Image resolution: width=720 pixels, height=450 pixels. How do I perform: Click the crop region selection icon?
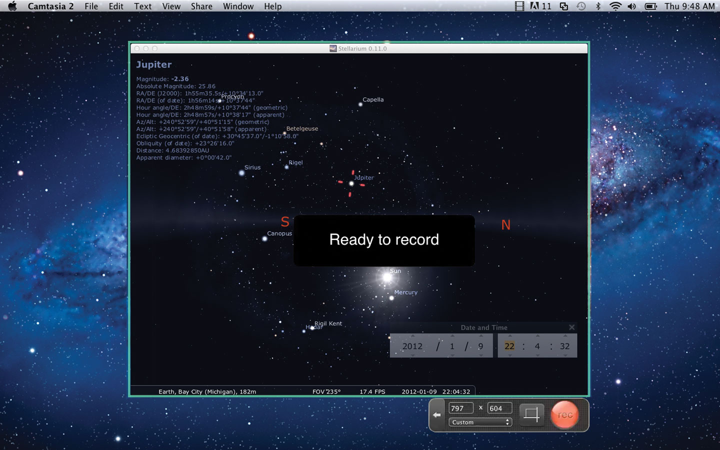click(531, 414)
